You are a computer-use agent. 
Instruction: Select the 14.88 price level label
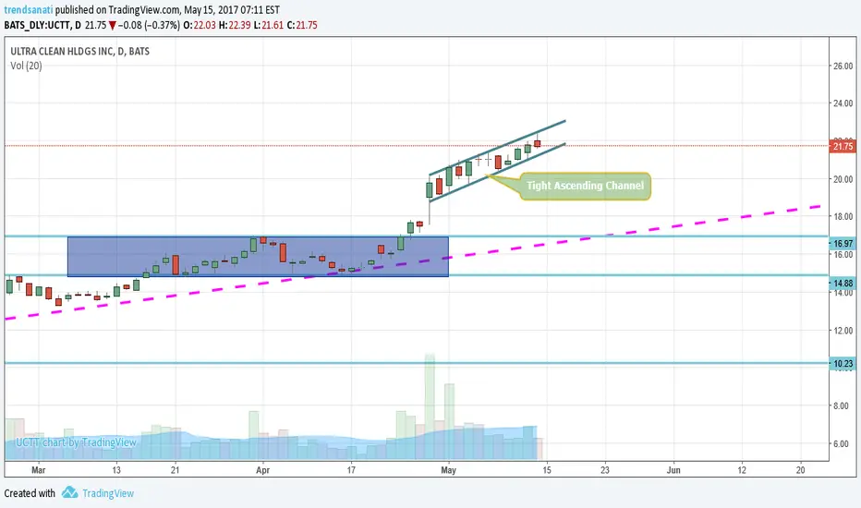pyautogui.click(x=843, y=284)
